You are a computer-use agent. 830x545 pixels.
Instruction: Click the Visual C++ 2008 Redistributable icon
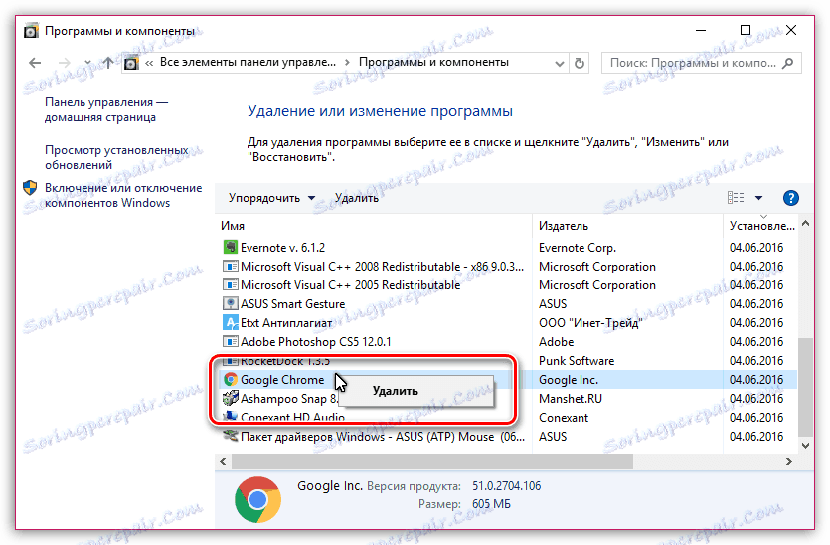pyautogui.click(x=231, y=266)
